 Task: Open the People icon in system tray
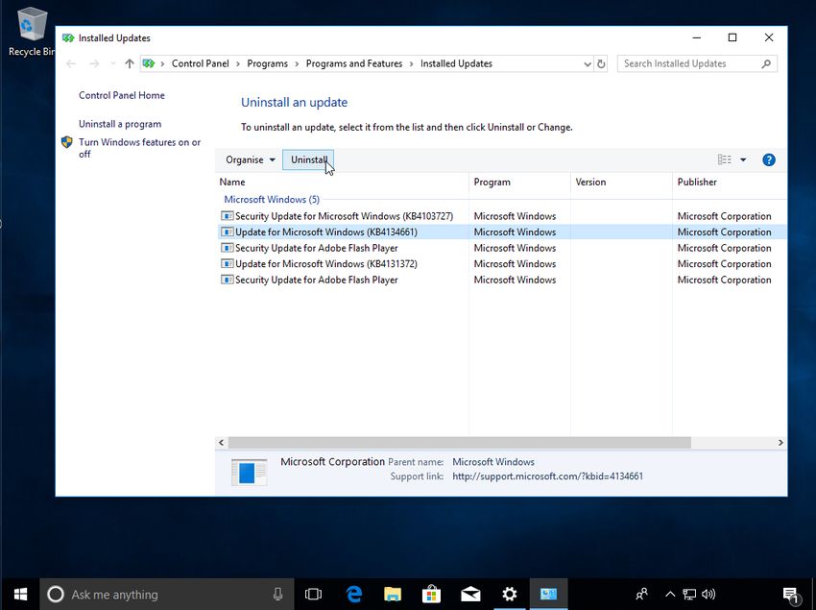coord(641,594)
